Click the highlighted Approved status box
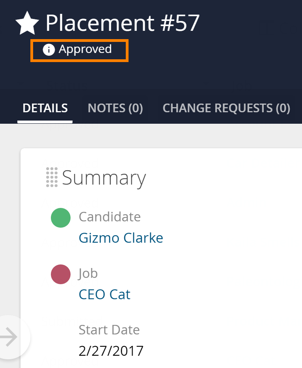Image resolution: width=302 pixels, height=368 pixels. [x=79, y=51]
